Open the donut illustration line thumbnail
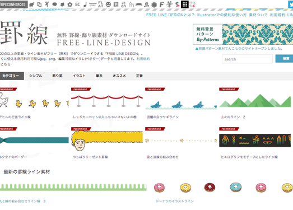The width and height of the screenshot is (293, 210). [x=224, y=188]
